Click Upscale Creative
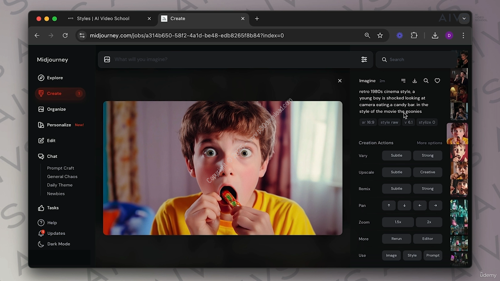 tap(428, 172)
